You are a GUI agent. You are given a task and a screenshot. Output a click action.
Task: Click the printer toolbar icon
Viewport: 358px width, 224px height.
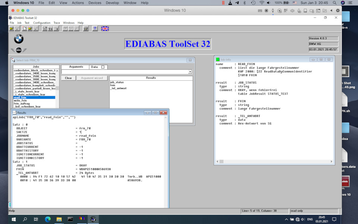[86, 29]
